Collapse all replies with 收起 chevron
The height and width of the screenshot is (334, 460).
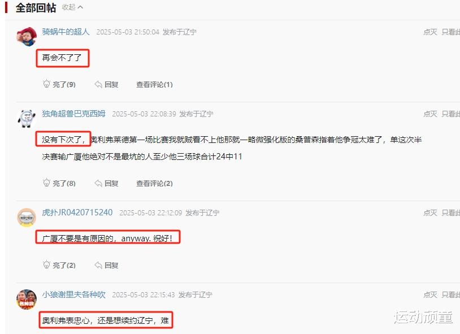click(x=72, y=7)
